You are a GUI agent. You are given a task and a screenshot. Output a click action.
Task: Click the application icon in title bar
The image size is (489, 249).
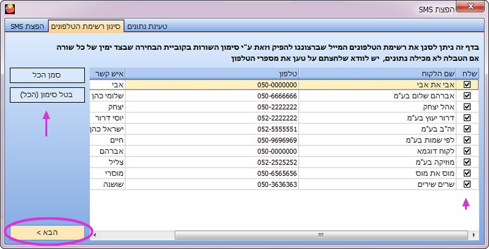pos(10,9)
